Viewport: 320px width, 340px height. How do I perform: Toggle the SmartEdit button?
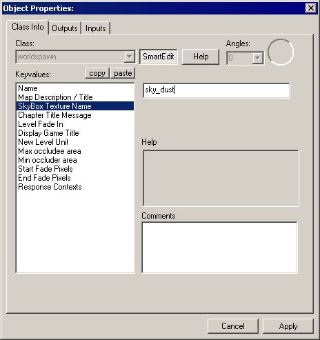159,57
